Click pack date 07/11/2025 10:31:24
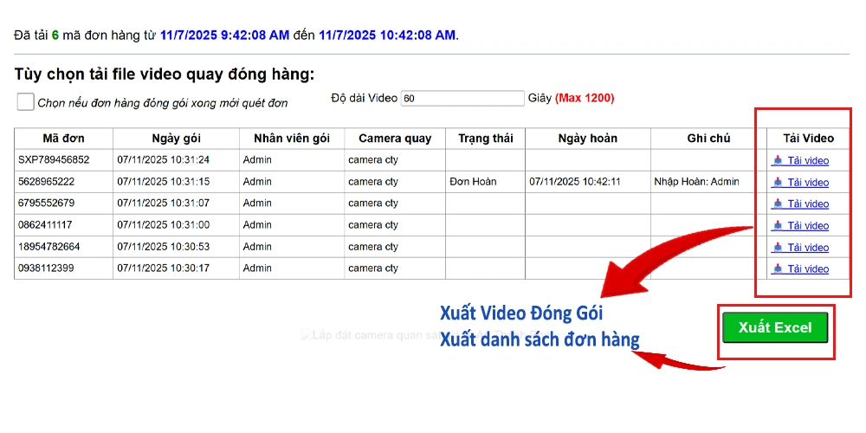Viewport: 866px width, 433px height. click(x=164, y=160)
